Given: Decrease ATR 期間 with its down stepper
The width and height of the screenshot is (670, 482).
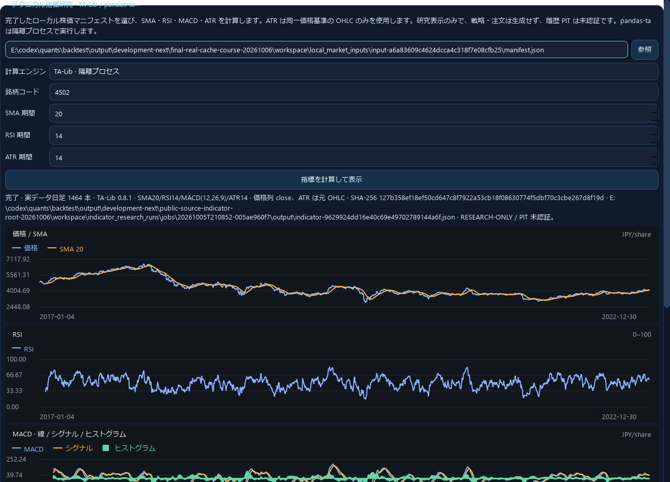Looking at the screenshot, I should pos(654,162).
